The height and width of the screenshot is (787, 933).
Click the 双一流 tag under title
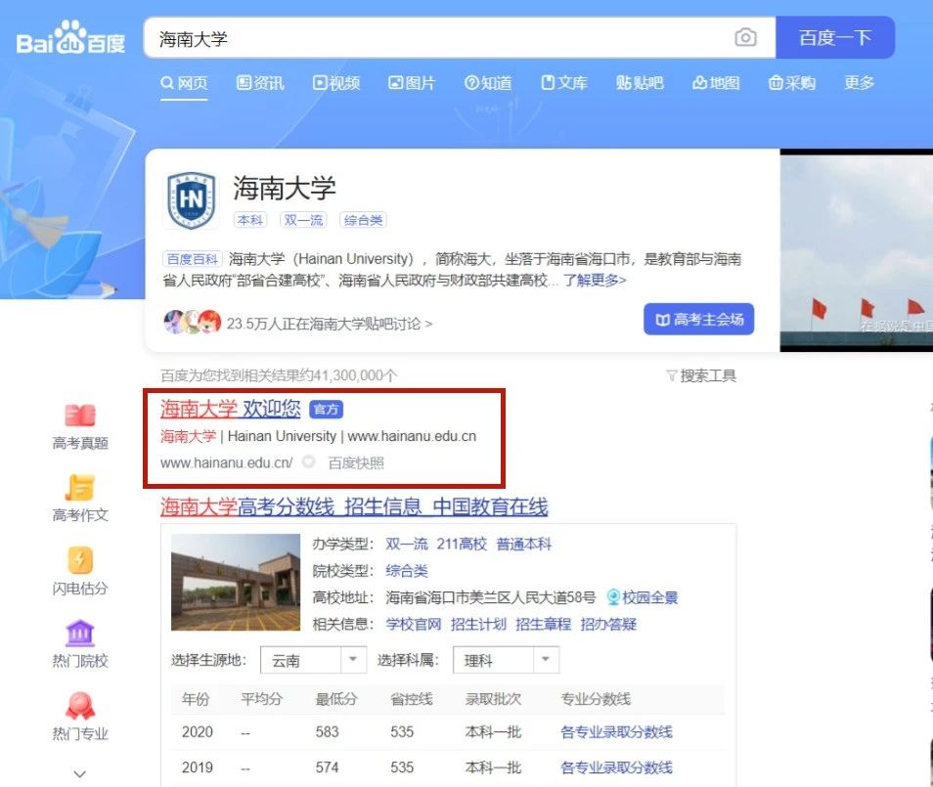click(303, 220)
